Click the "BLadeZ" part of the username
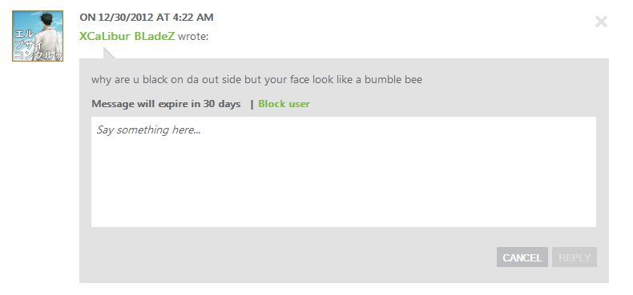 pyautogui.click(x=154, y=36)
